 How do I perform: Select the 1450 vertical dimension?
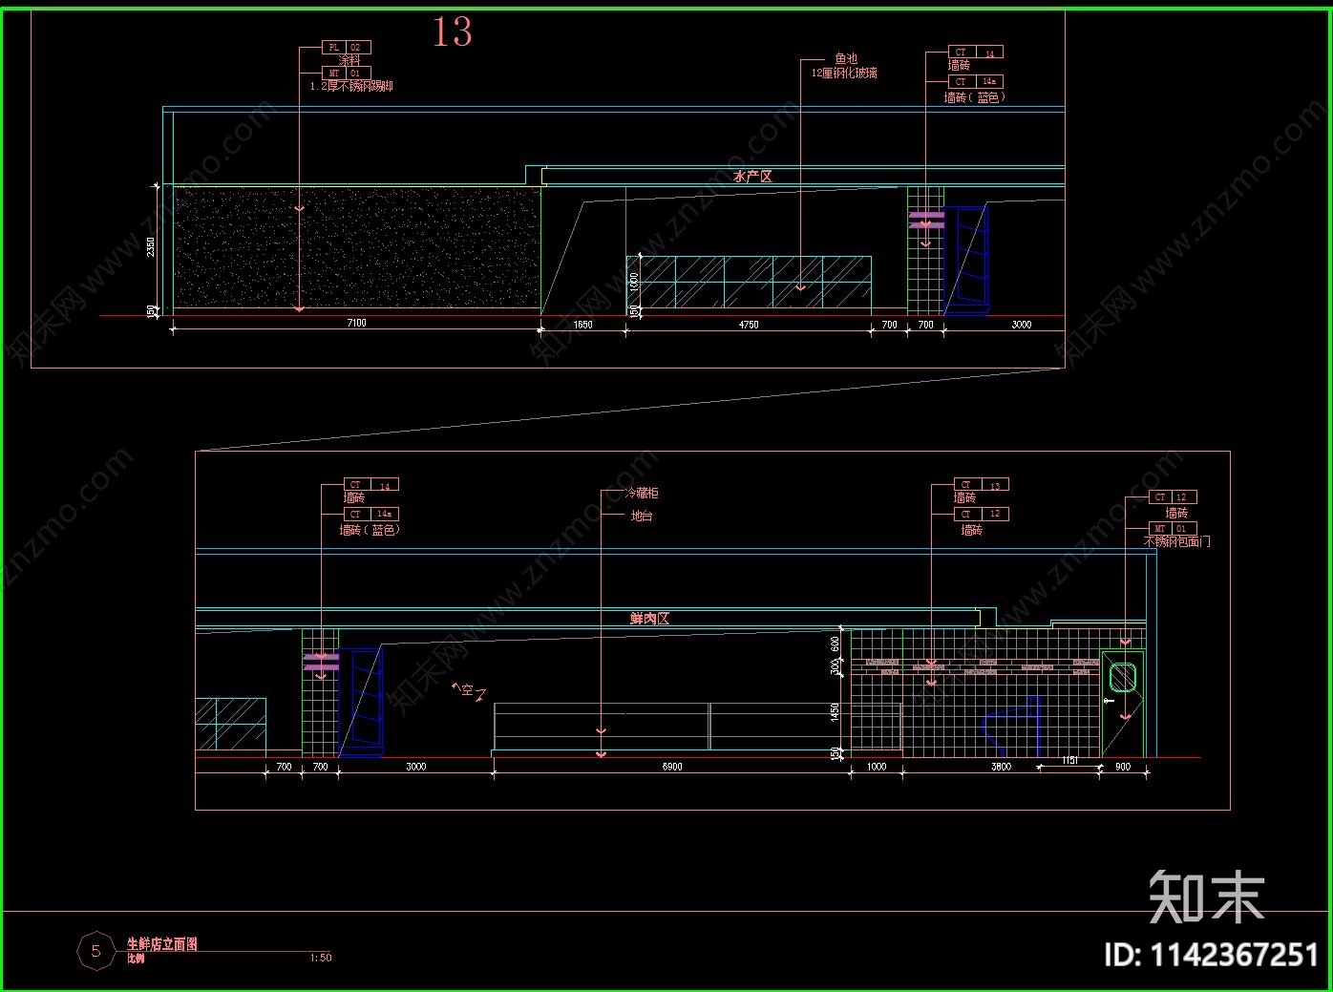pos(836,712)
